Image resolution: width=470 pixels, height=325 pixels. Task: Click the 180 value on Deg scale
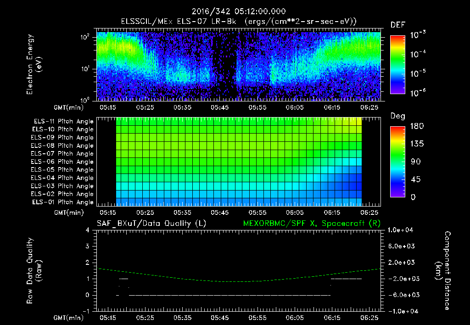pos(417,126)
